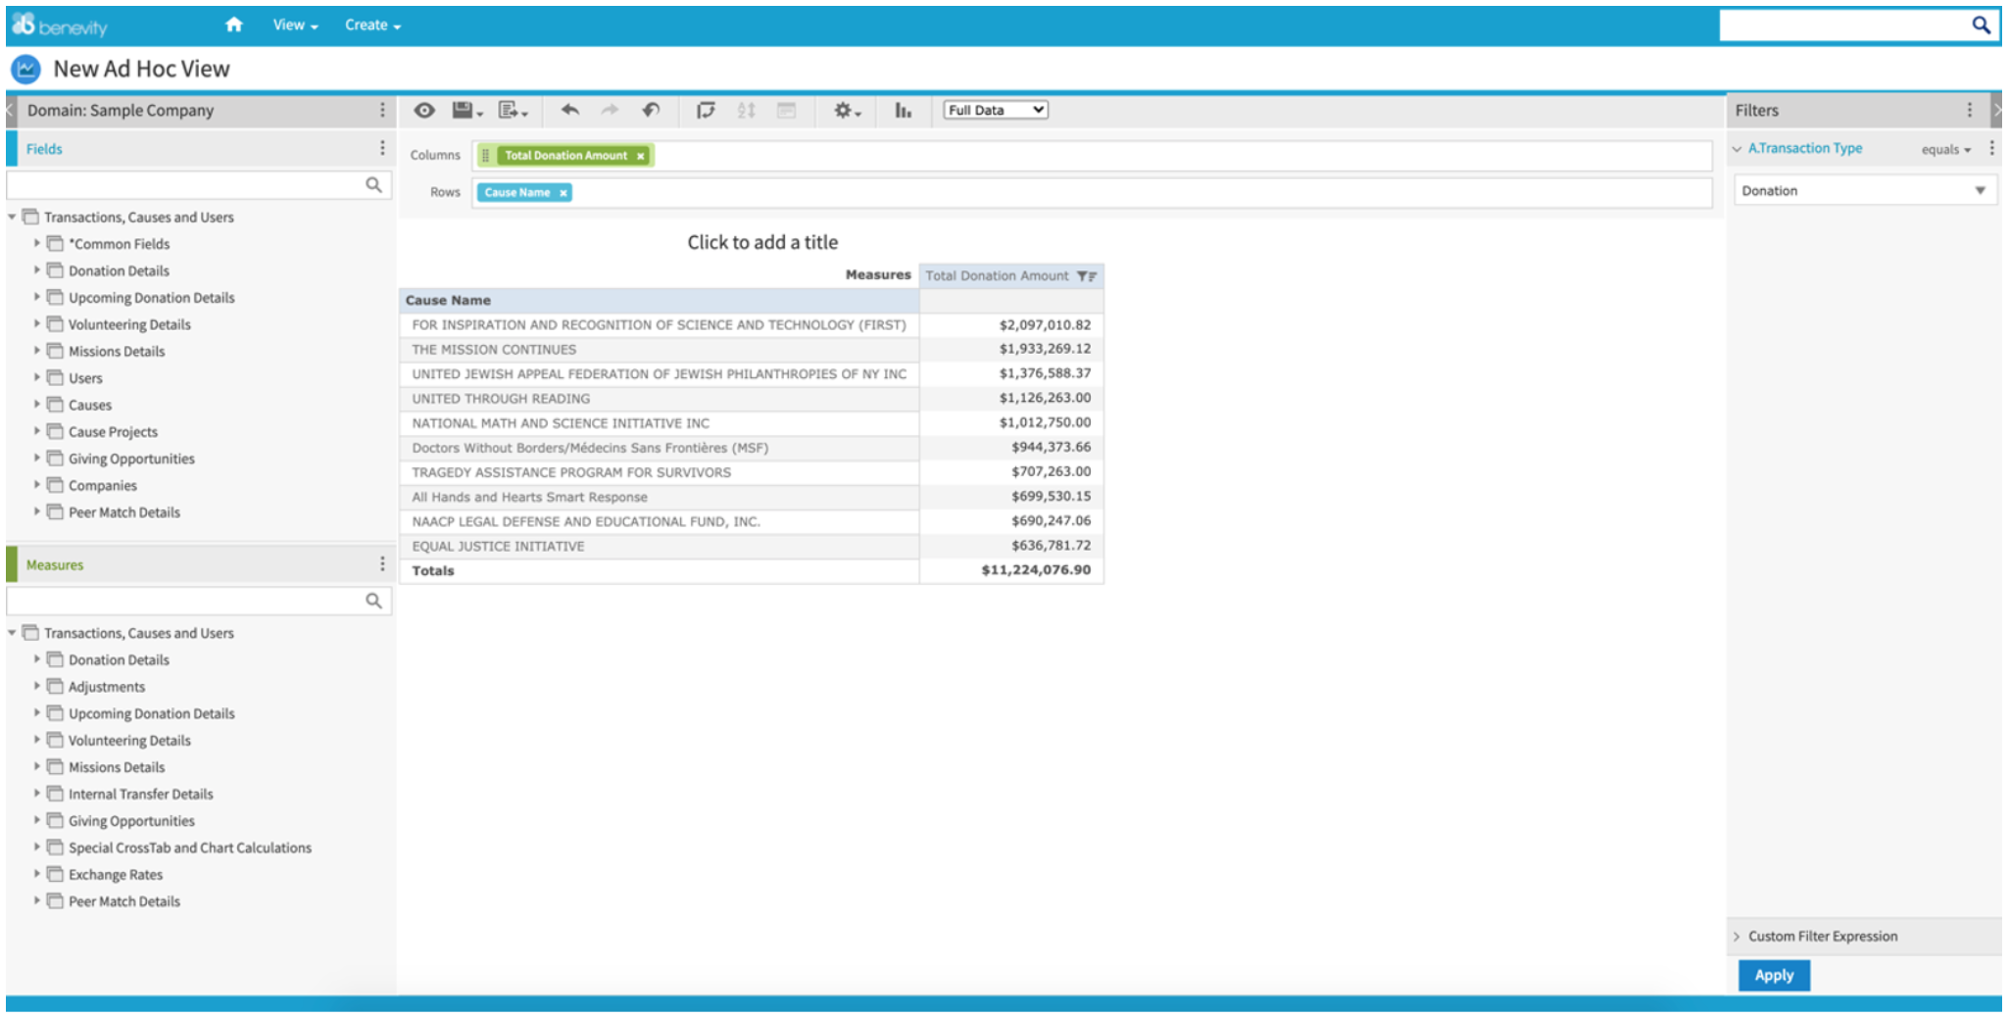Click the Measures drag handle in Columns
2009x1017 pixels.
486,156
